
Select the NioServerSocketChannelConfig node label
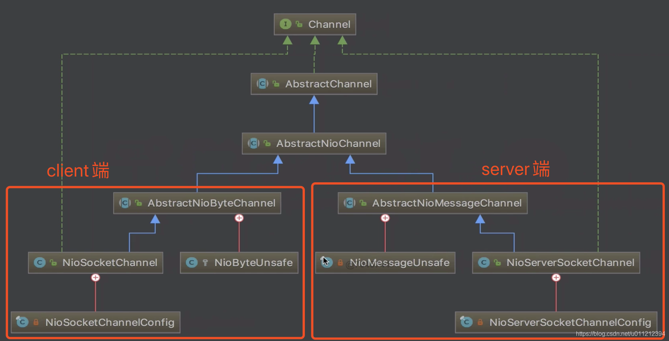pos(570,322)
